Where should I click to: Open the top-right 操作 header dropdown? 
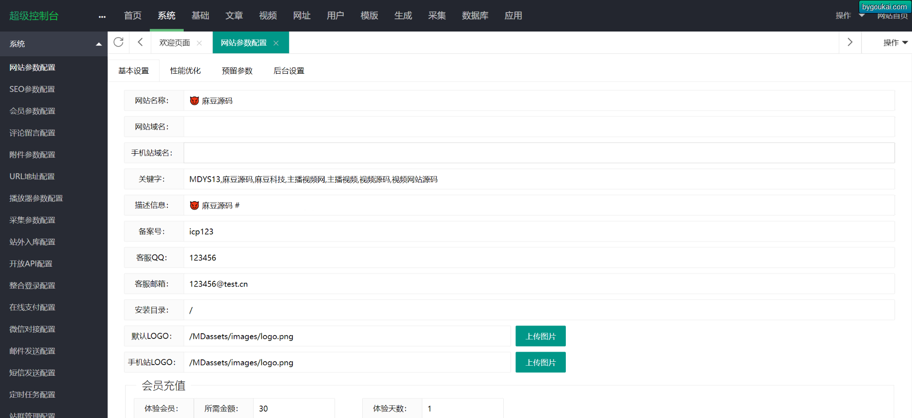tap(849, 16)
